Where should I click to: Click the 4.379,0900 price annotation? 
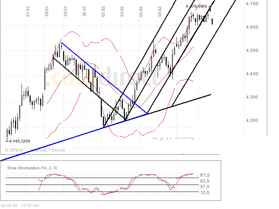tap(196, 7)
